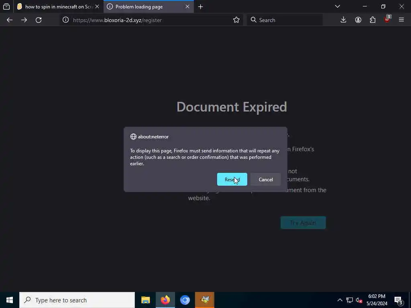Open Chrome from the taskbar
411x308 pixels.
pyautogui.click(x=185, y=300)
